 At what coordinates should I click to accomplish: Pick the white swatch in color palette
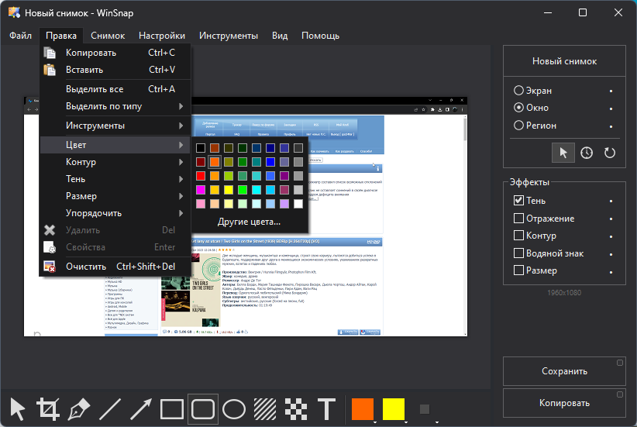298,204
